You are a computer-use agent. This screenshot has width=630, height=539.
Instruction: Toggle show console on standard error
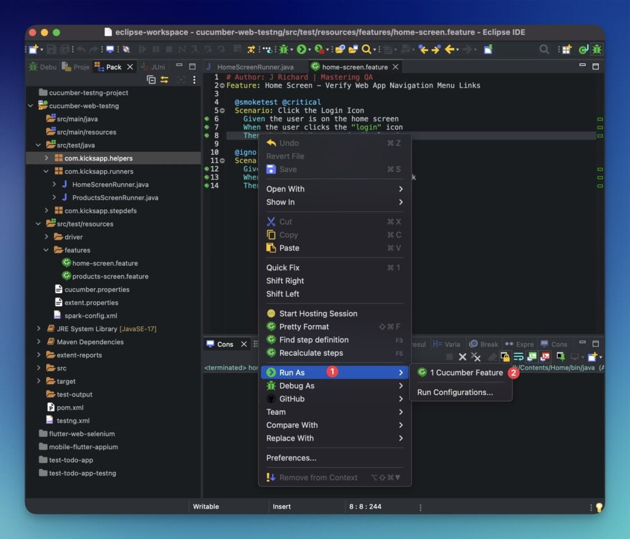point(546,357)
